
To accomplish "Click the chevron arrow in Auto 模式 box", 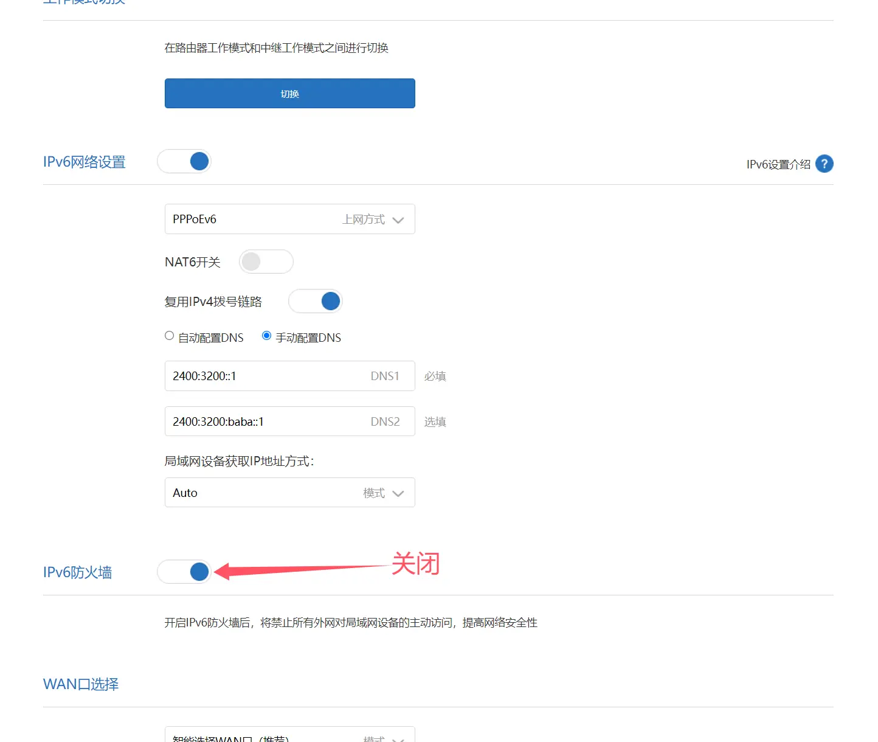I will (398, 493).
